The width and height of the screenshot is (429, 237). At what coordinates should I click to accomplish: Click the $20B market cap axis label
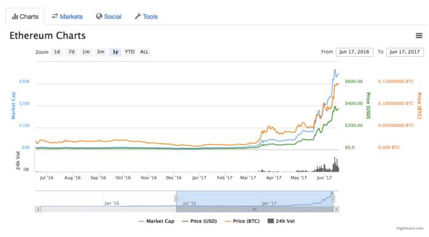pos(25,103)
